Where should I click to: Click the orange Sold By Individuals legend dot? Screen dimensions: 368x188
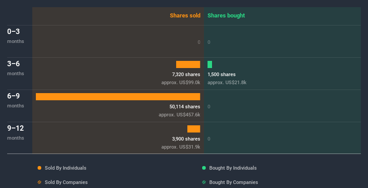(39, 168)
